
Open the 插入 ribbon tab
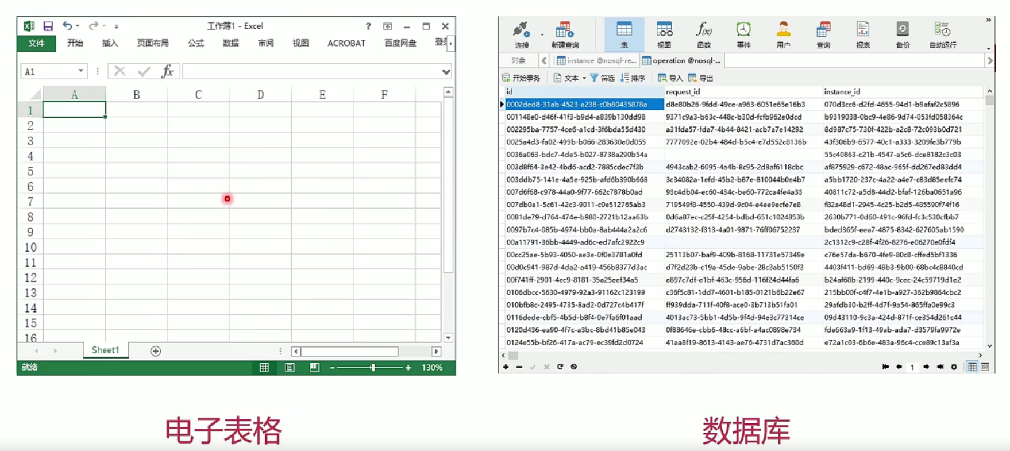(110, 43)
